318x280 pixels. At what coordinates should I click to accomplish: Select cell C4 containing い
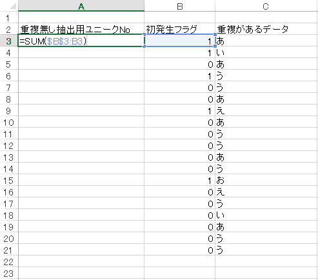pyautogui.click(x=266, y=52)
